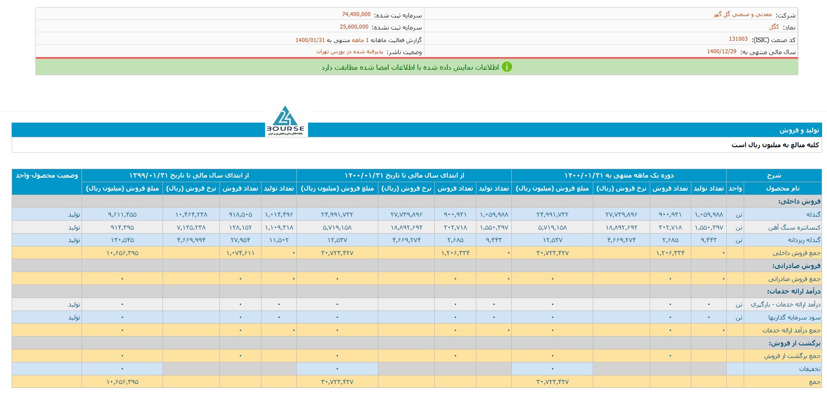Image resolution: width=827 pixels, height=396 pixels.
Task: Click 1399 total sales count ۱,۰۷۴,۶۱۱
Action: (240, 253)
